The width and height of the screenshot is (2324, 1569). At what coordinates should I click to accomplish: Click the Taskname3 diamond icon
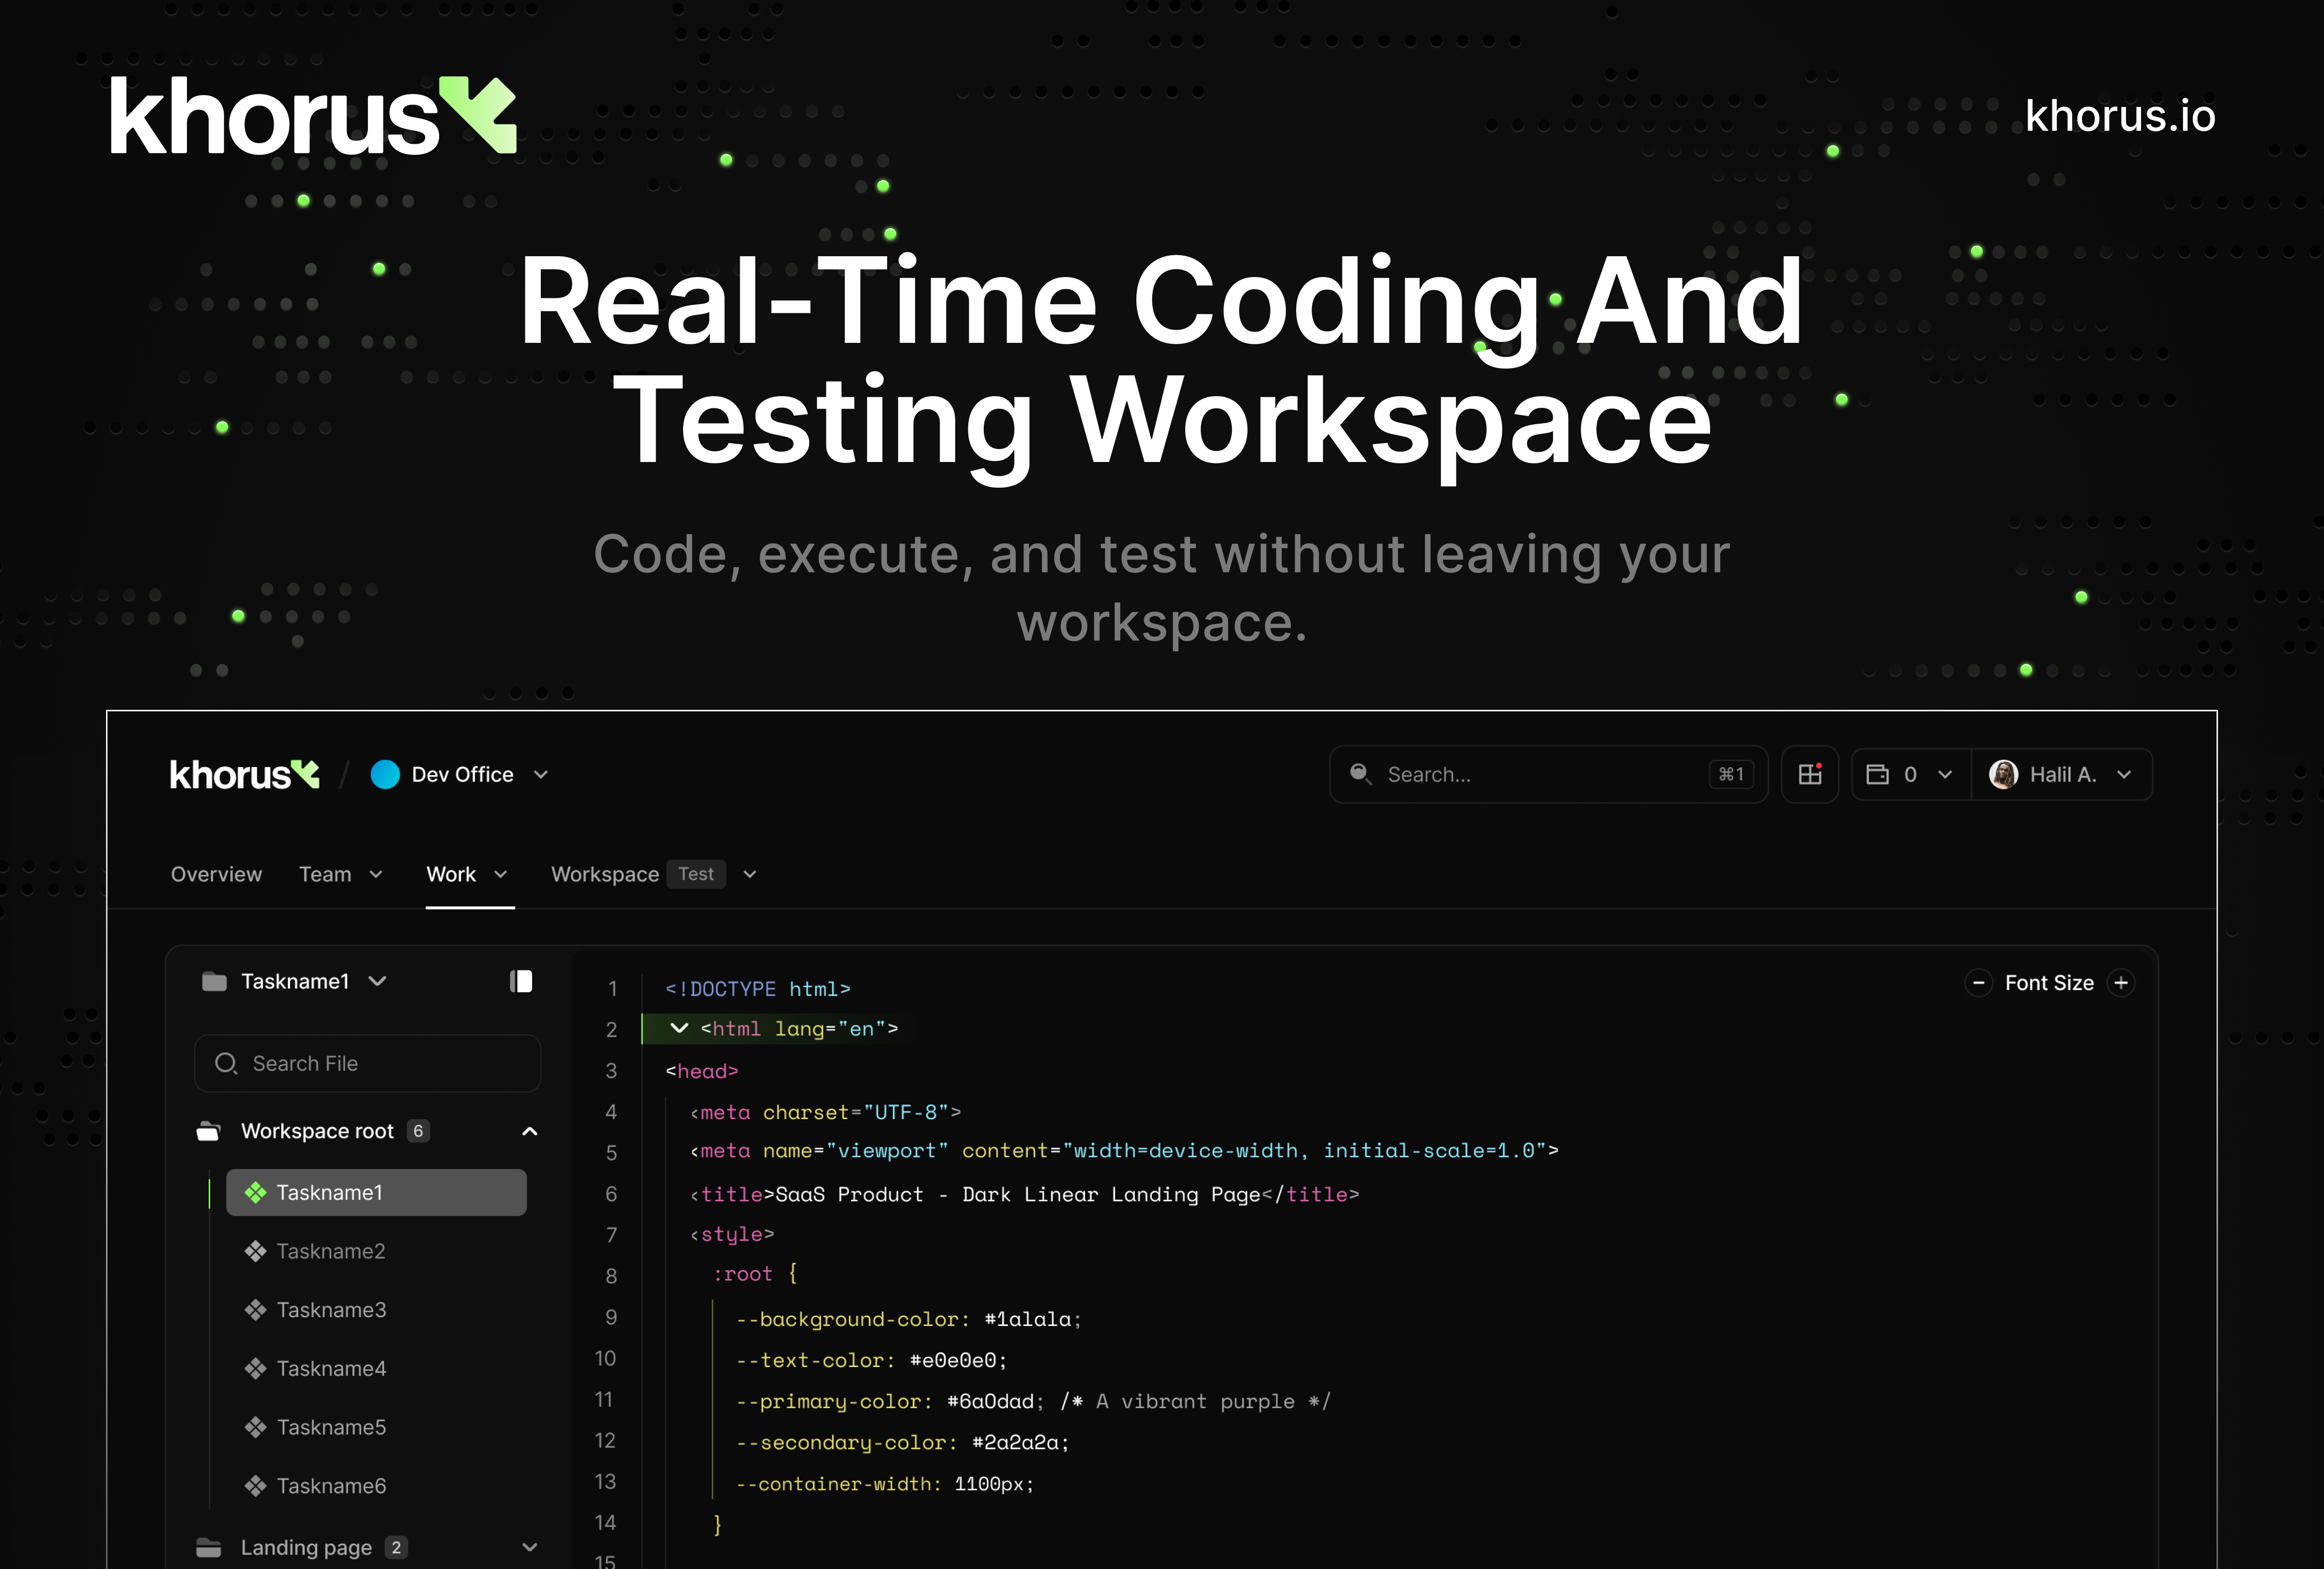click(x=256, y=1310)
